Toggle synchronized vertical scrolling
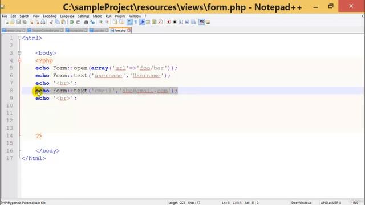The width and height of the screenshot is (365, 205). click(x=115, y=22)
